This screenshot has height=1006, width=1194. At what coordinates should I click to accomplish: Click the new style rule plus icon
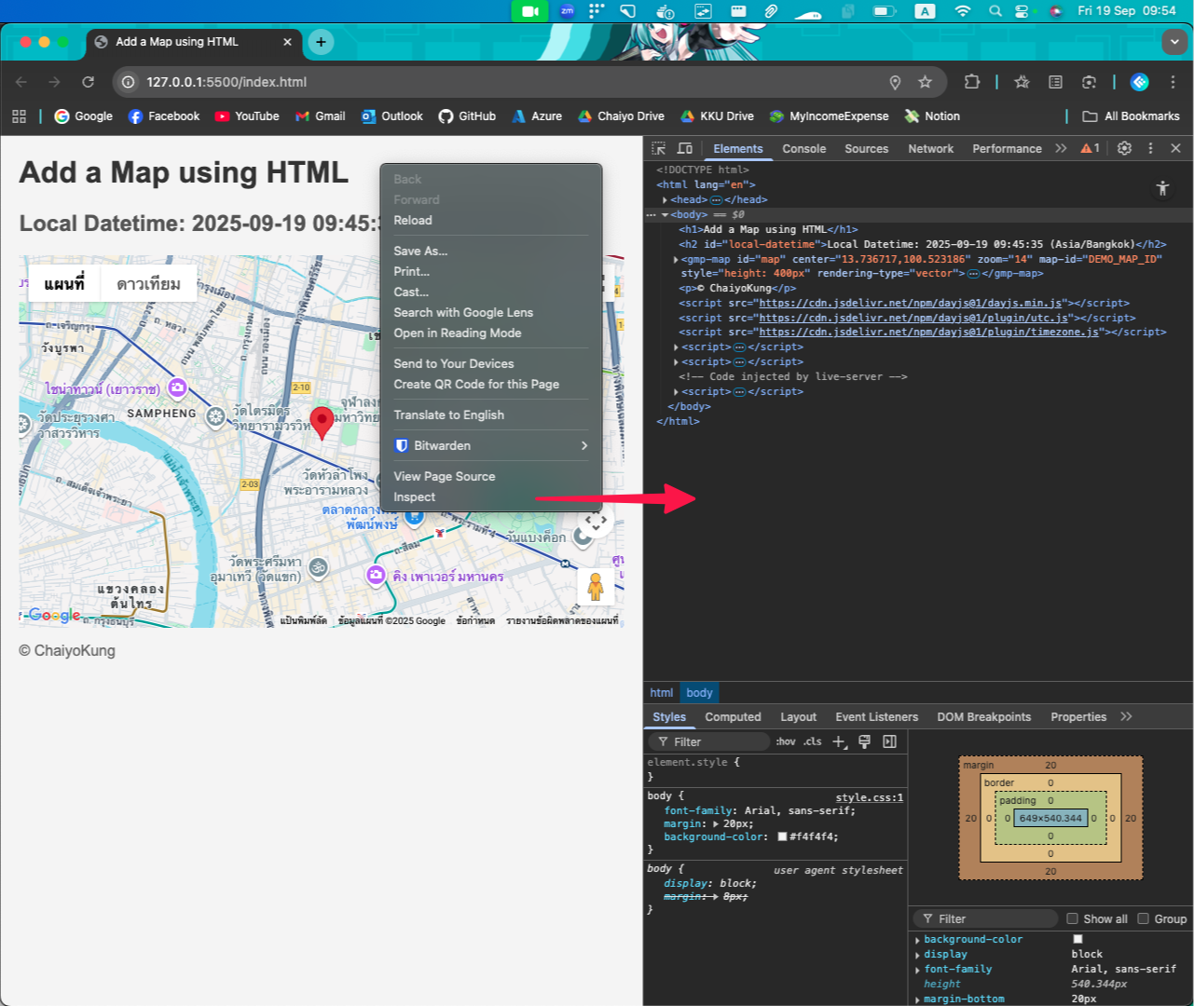coord(839,741)
